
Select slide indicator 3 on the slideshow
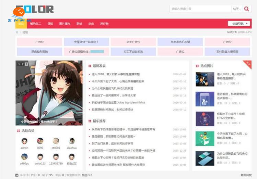26,64
